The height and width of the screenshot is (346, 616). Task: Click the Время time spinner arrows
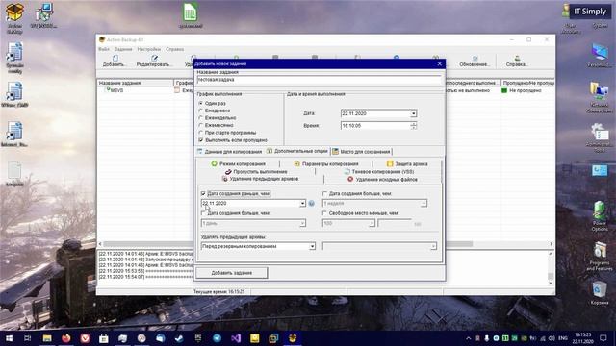point(413,126)
